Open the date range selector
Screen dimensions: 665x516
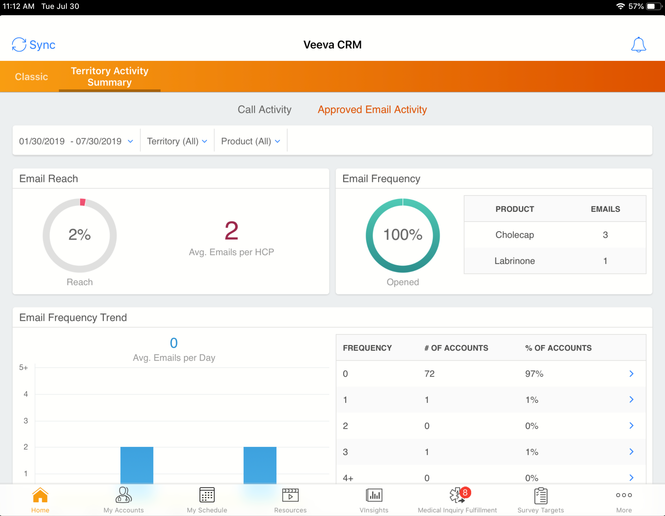point(75,141)
